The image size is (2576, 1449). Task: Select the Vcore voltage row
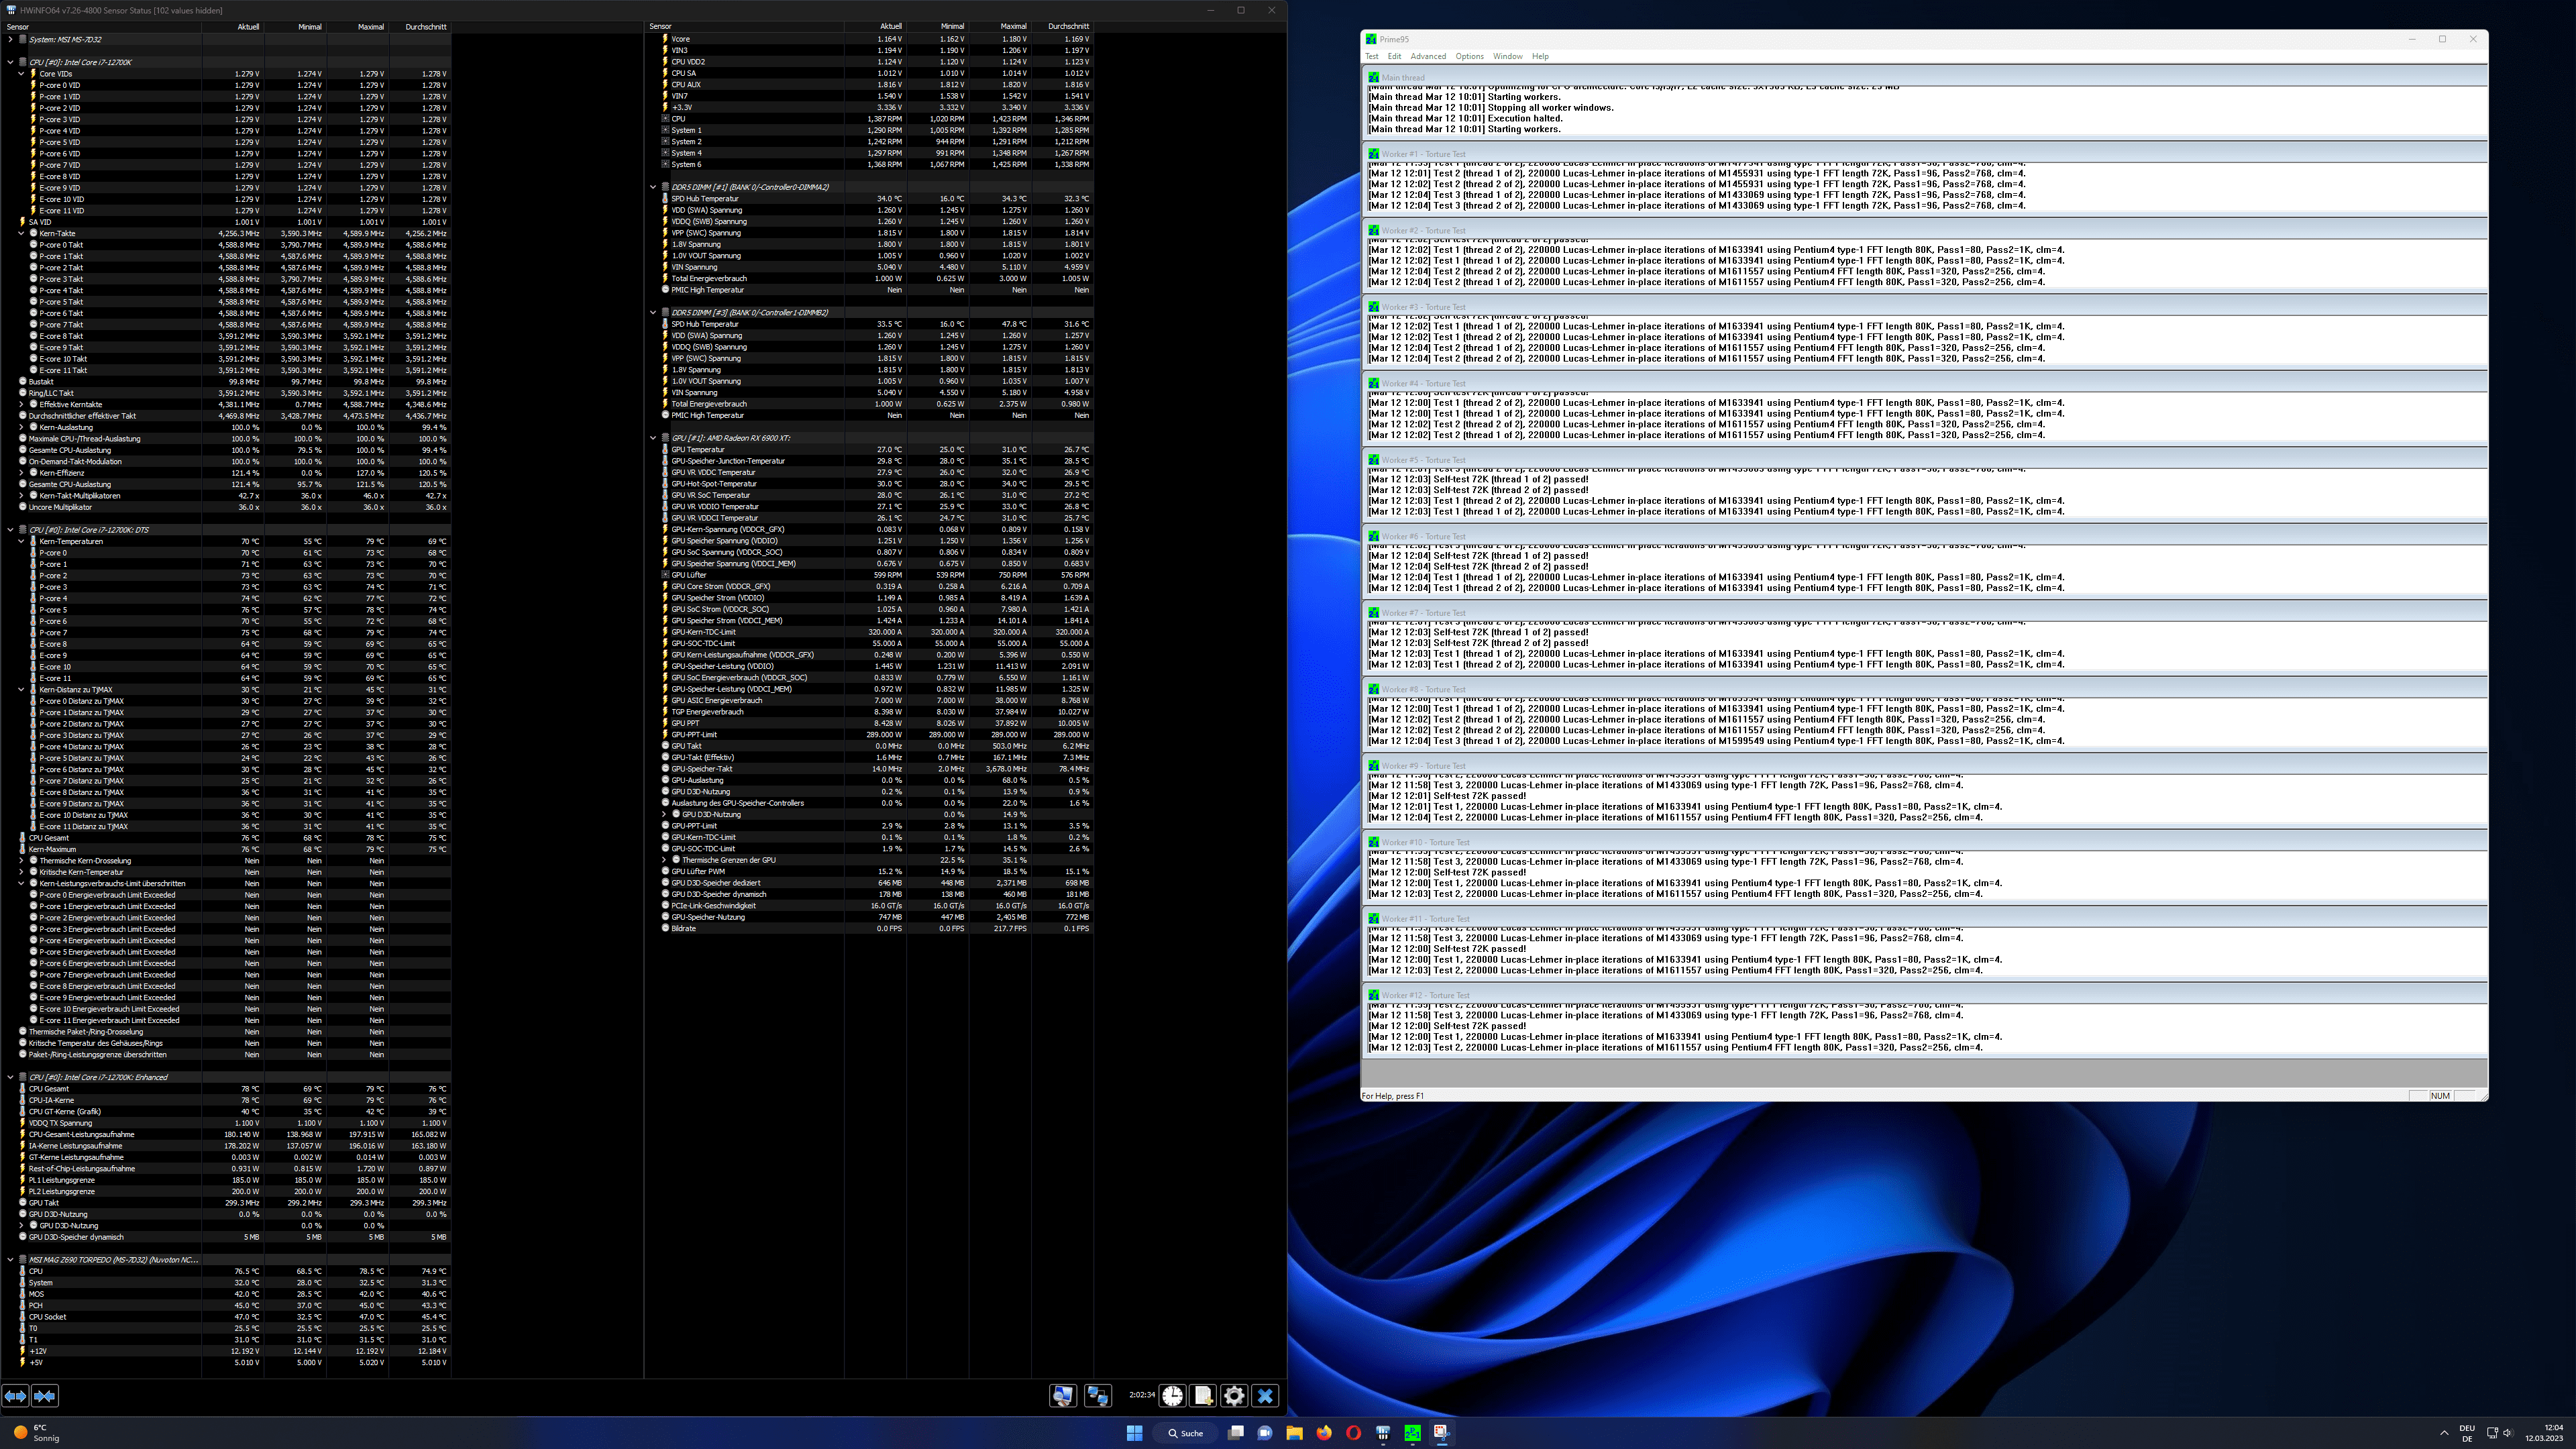pos(870,39)
